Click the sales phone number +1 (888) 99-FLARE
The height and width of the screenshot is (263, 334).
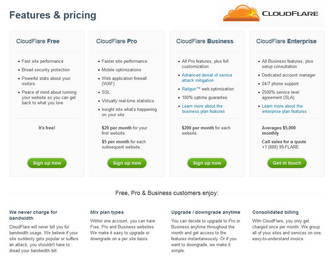coord(280,147)
